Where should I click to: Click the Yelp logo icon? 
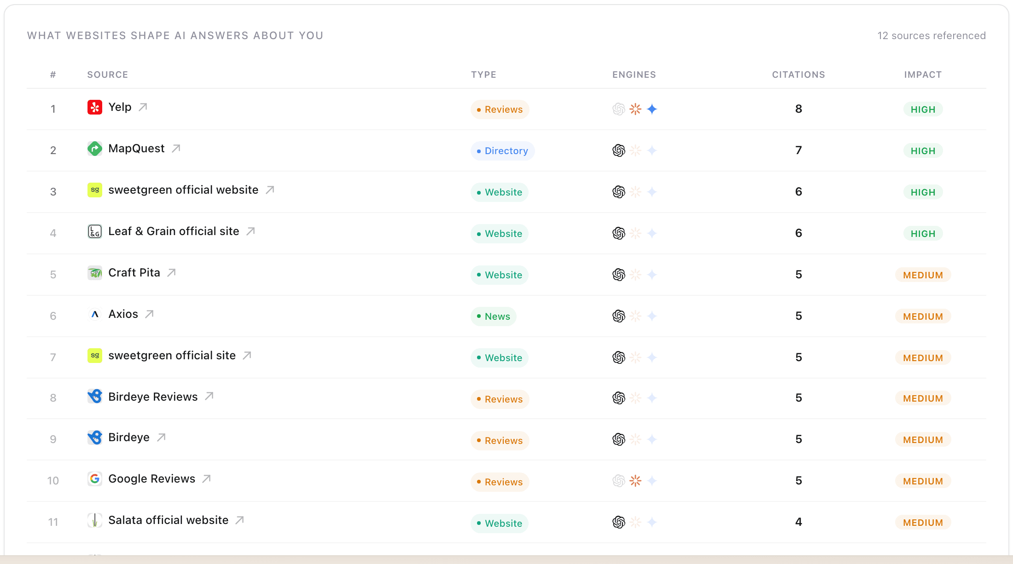pyautogui.click(x=95, y=107)
